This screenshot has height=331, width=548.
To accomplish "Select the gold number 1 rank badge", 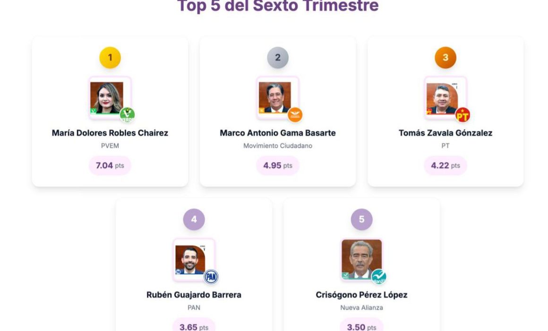I will [x=110, y=58].
